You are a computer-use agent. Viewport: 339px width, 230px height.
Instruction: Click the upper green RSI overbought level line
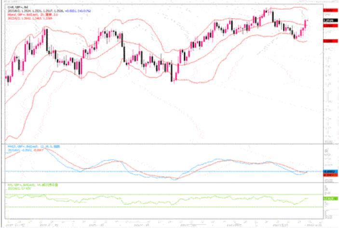pos(145,194)
